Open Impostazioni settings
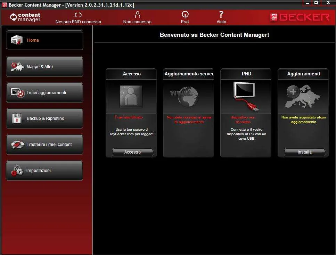Screen dimensions: 336x255 pyautogui.click(x=44, y=170)
